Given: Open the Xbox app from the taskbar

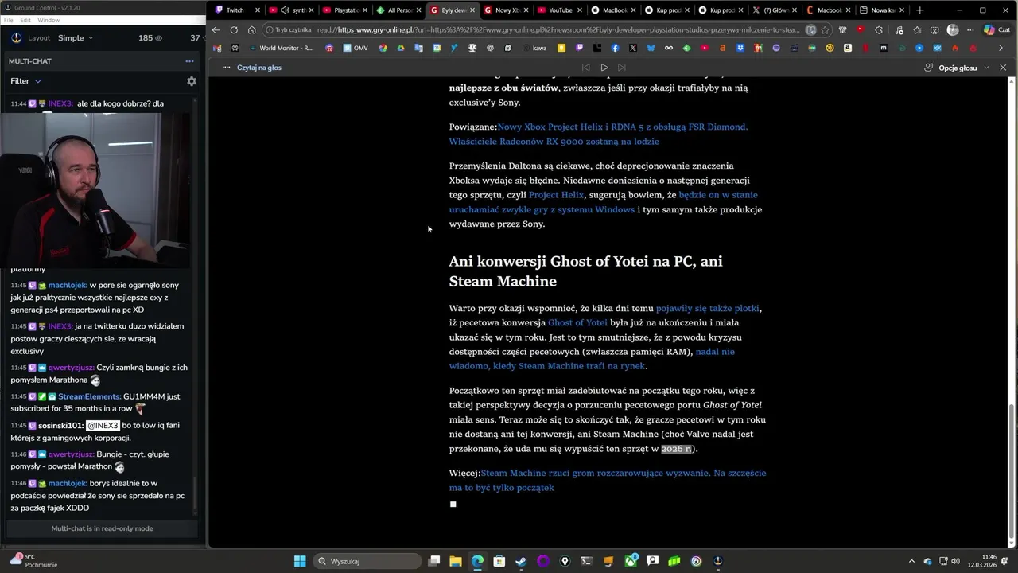Looking at the screenshot, I should (x=631, y=561).
